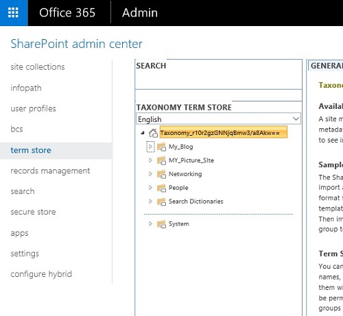The width and height of the screenshot is (343, 316).
Task: Select the My_Blog tree item
Action: [x=180, y=147]
